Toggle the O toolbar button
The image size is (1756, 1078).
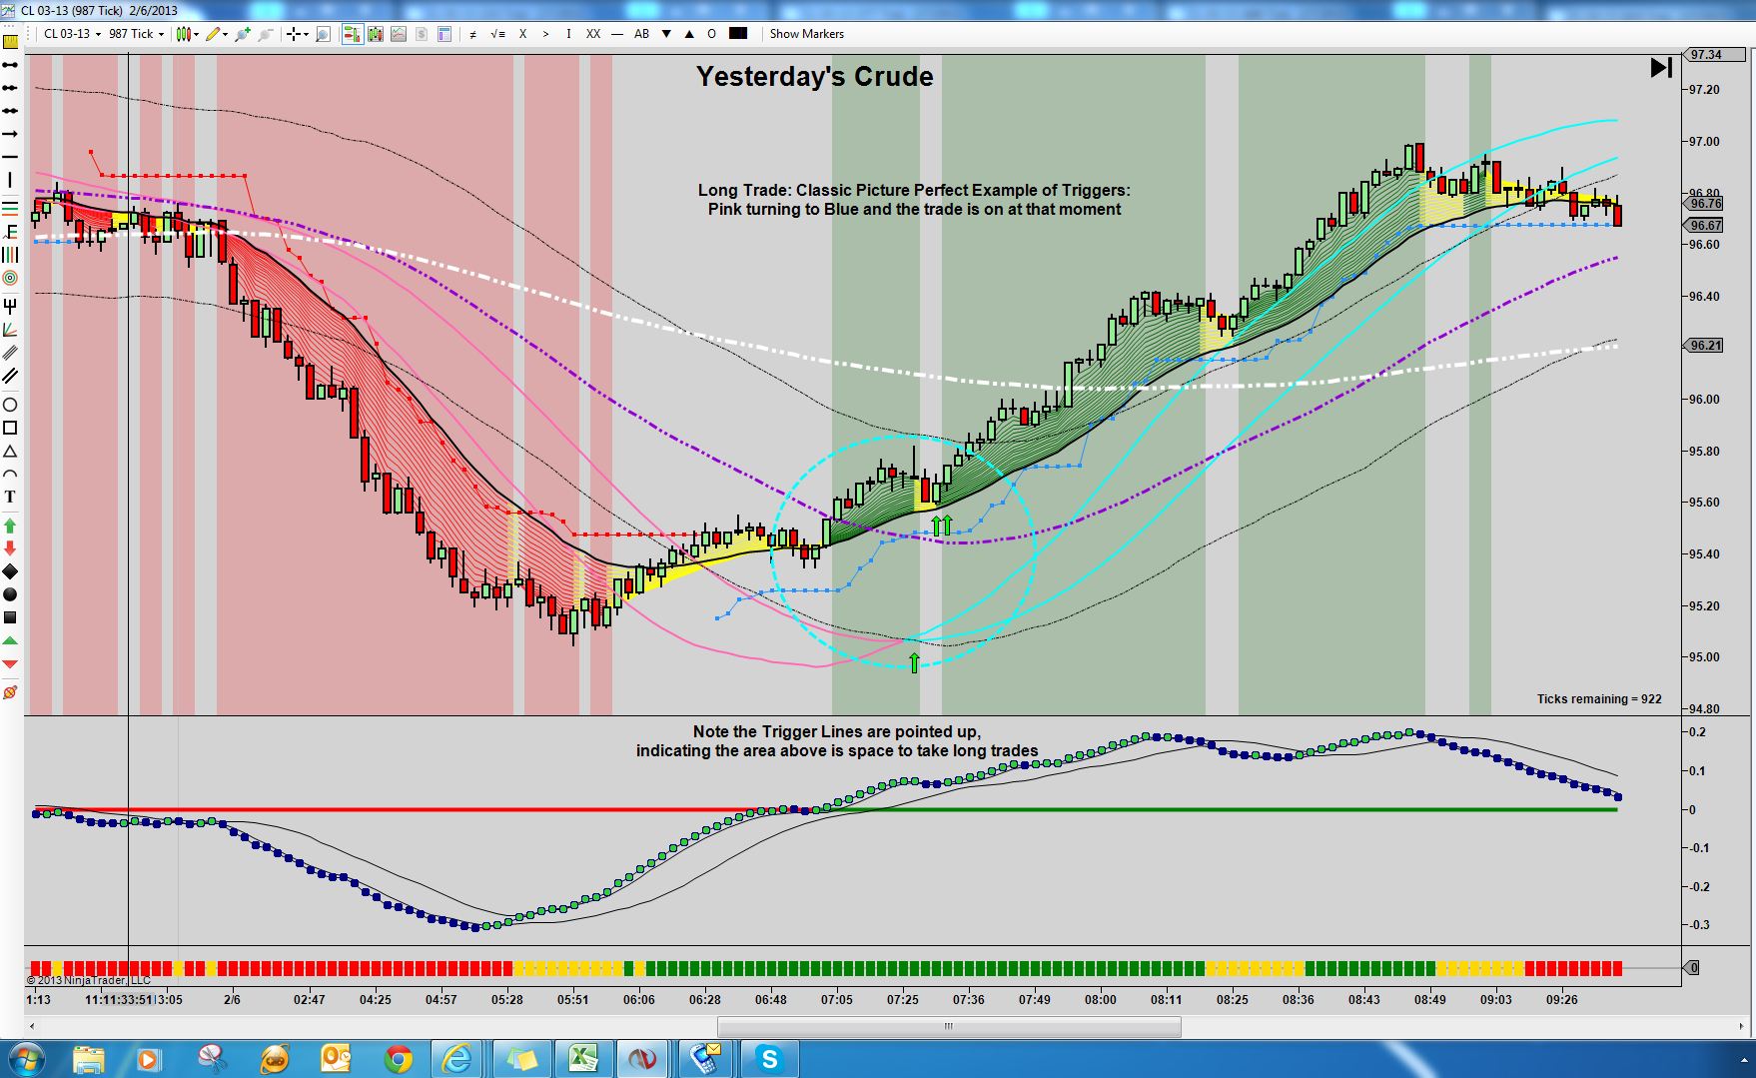click(712, 34)
